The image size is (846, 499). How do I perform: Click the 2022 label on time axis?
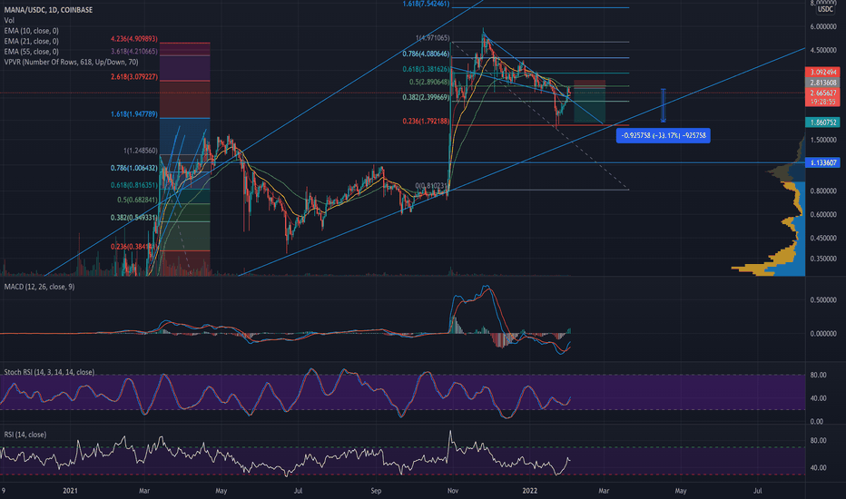530,491
